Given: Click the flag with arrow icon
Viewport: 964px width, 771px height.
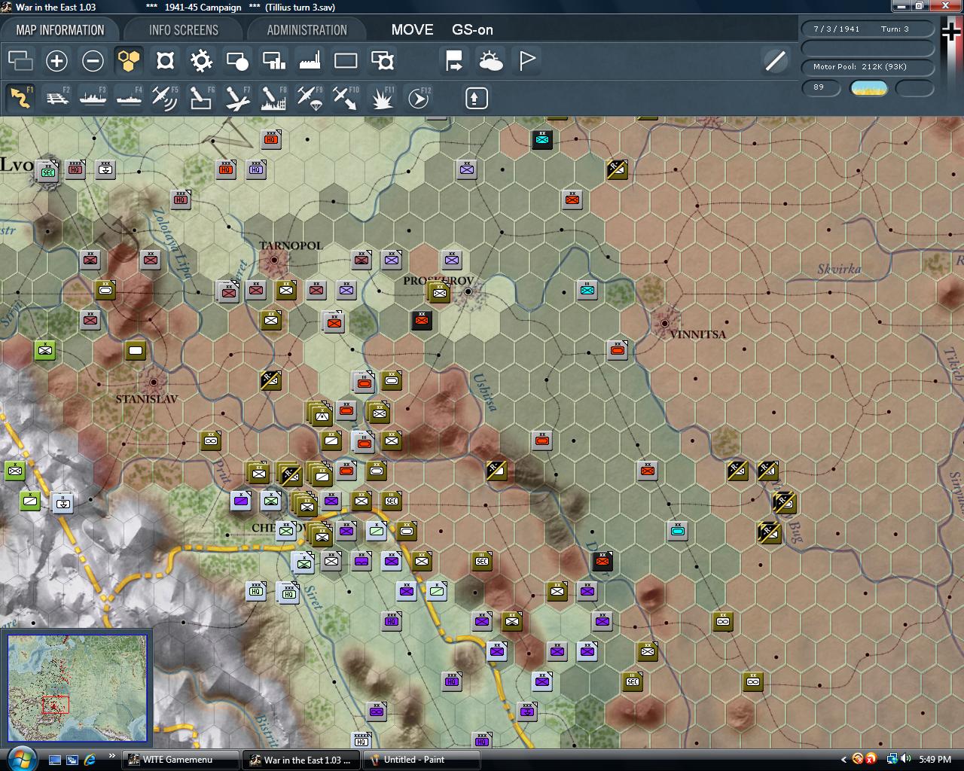Looking at the screenshot, I should [x=454, y=60].
